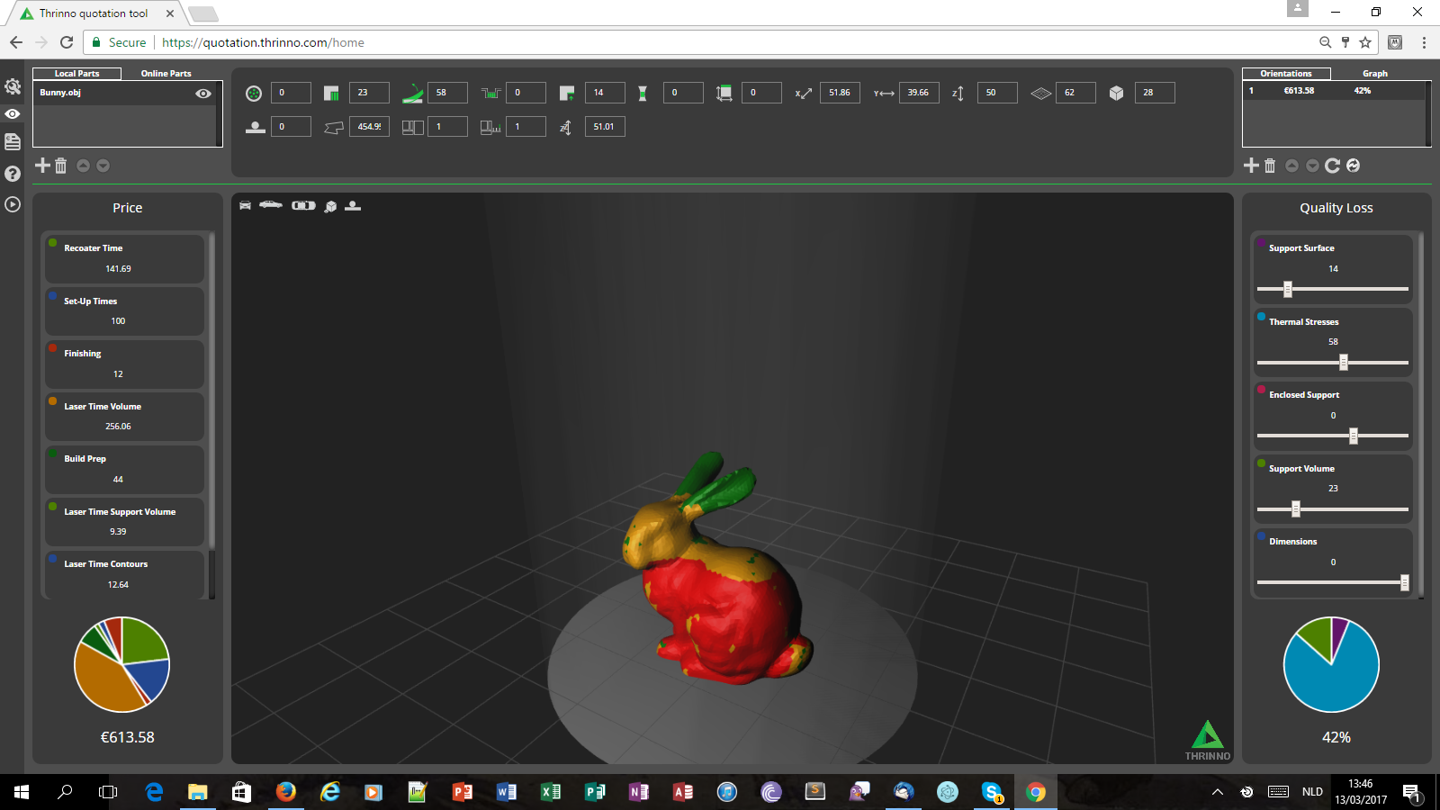Switch to the Graph tab
This screenshot has height=810, width=1440.
point(1375,74)
